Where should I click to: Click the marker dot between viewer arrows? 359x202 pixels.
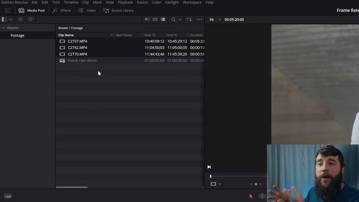256,184
